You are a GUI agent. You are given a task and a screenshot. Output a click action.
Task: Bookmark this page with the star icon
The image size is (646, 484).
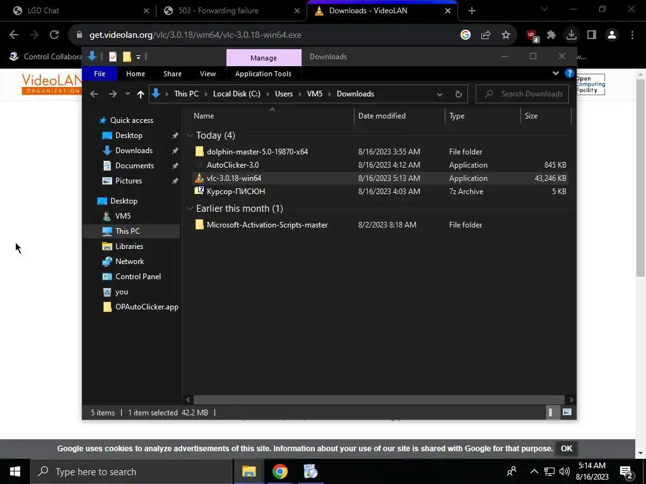tap(506, 35)
